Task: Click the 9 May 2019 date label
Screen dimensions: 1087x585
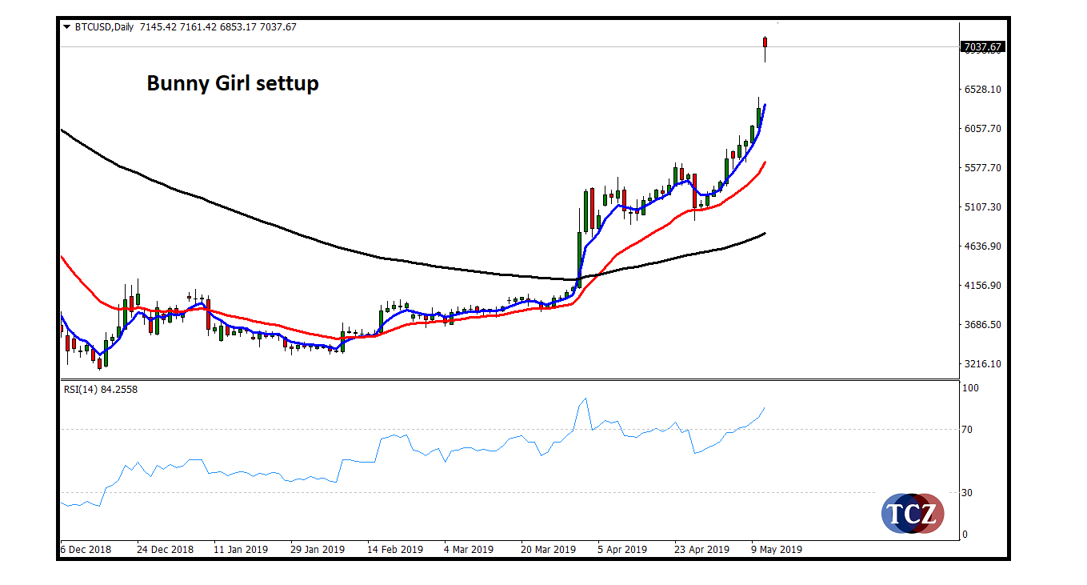Action: click(777, 550)
